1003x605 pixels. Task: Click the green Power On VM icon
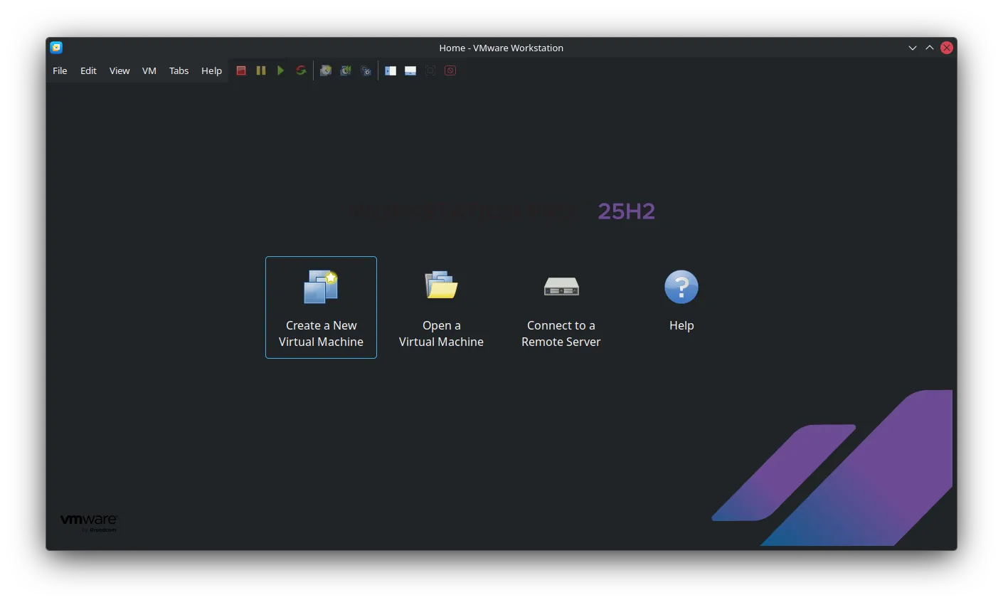280,70
